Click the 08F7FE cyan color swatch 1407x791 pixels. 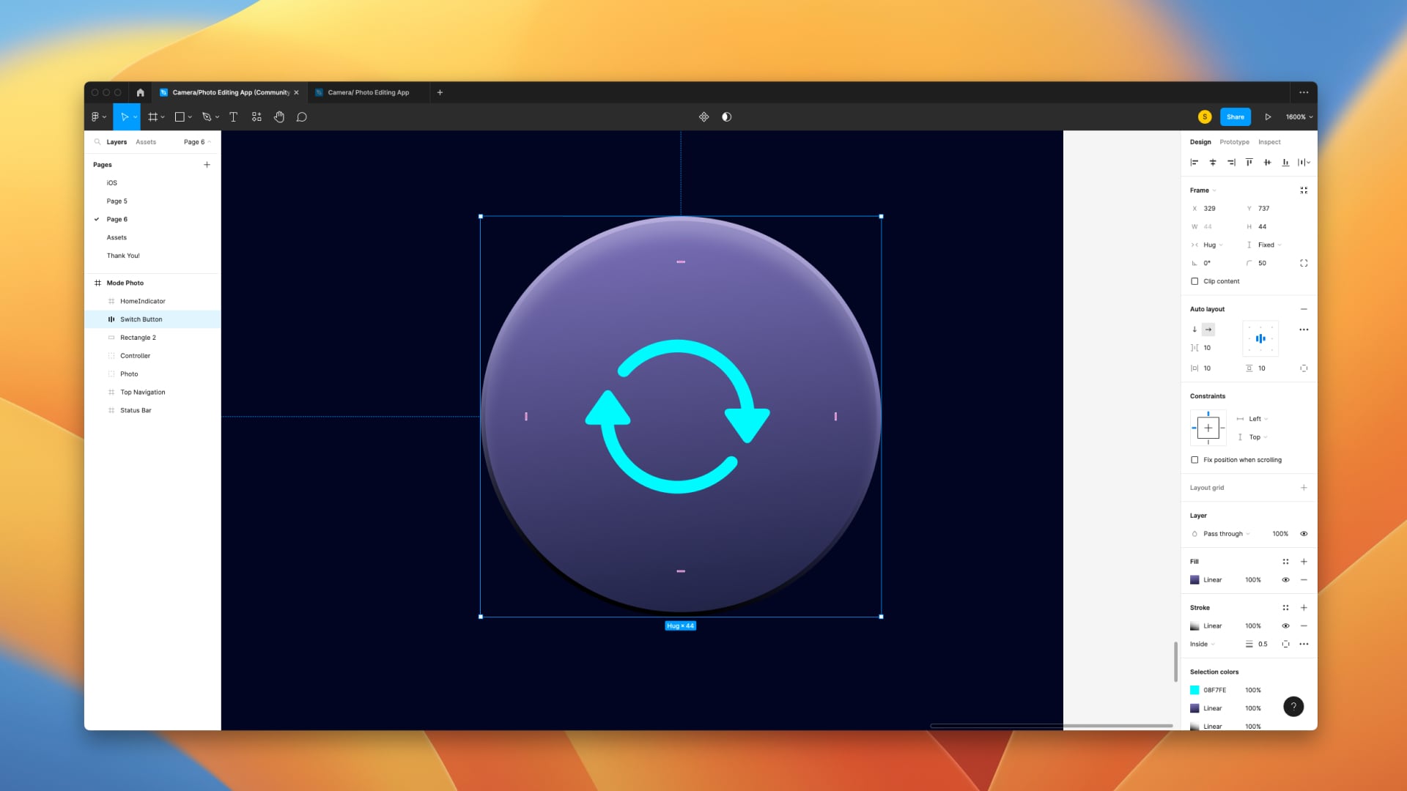click(1194, 690)
